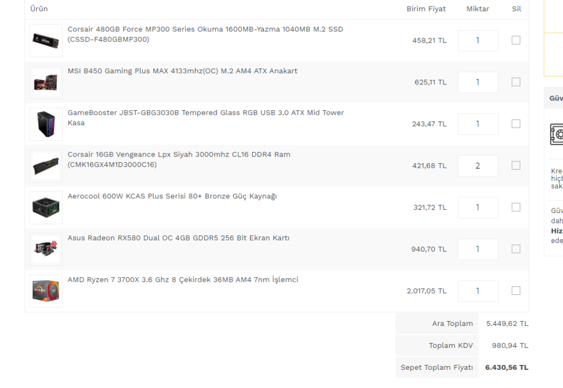
Task: Click the quantity field for Corsair Vengeance RAM
Action: [x=478, y=166]
